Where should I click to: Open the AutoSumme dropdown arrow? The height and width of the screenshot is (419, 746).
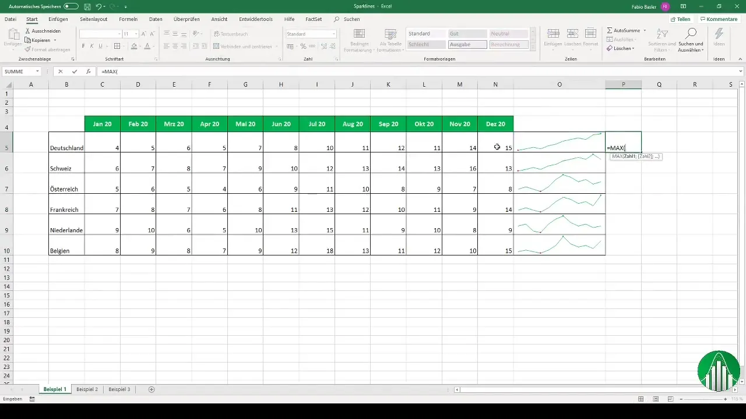(x=644, y=30)
